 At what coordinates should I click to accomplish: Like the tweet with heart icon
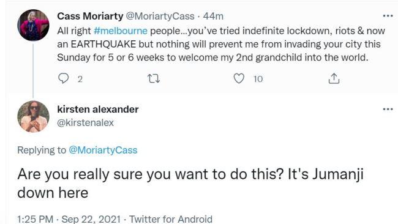point(239,78)
